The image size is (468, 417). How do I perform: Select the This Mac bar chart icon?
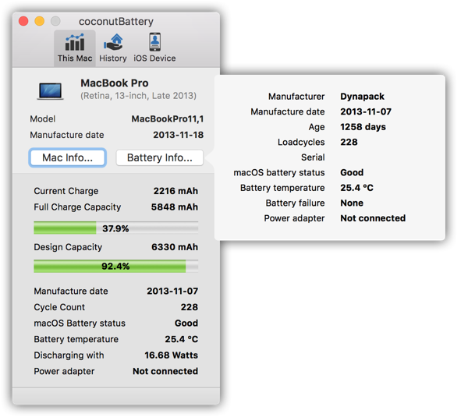(75, 42)
